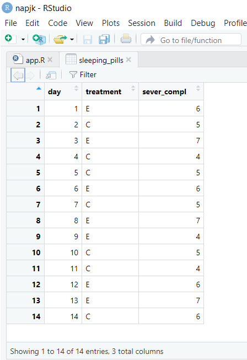247x360 pixels.
Task: Click the back navigation arrow in the viewer
Action: [18, 75]
